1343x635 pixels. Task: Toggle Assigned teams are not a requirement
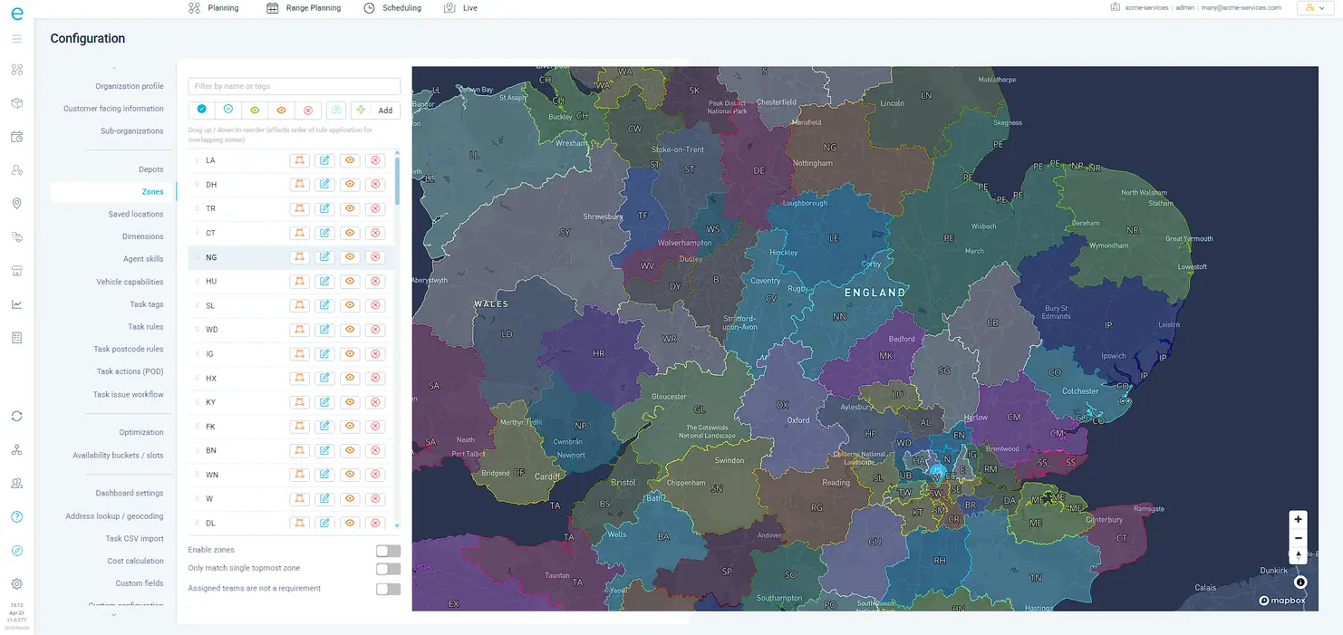click(388, 589)
